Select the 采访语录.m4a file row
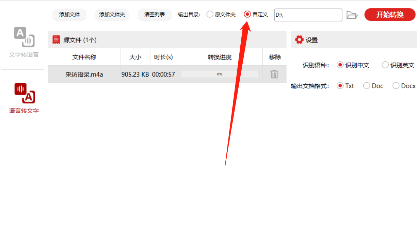The height and width of the screenshot is (231, 417). (x=167, y=74)
